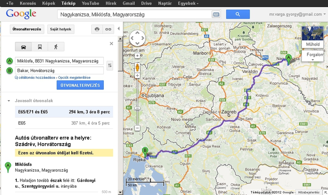Select walking directions icon

click(x=56, y=47)
